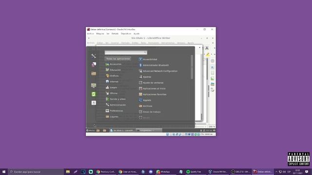Select Todas las aplicaciones category

pyautogui.click(x=118, y=59)
